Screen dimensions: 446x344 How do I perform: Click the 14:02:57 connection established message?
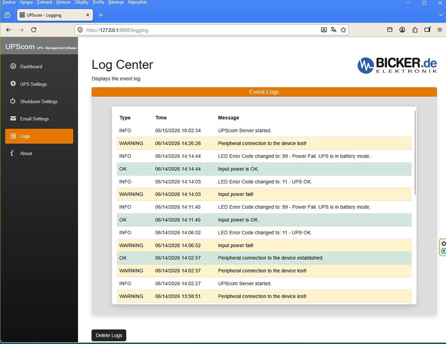(271, 258)
